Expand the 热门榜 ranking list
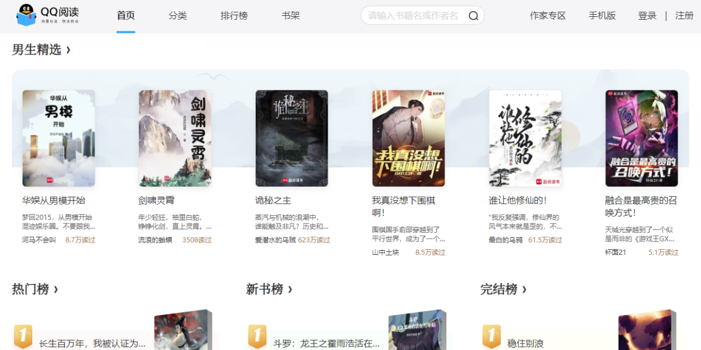Screen dimensions: 701x350 35,289
